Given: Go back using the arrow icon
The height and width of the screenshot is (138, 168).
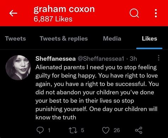Looking at the screenshot, I should (13, 13).
